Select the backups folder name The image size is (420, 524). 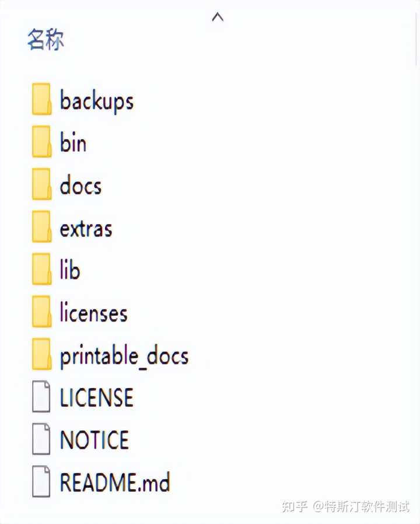pos(97,101)
